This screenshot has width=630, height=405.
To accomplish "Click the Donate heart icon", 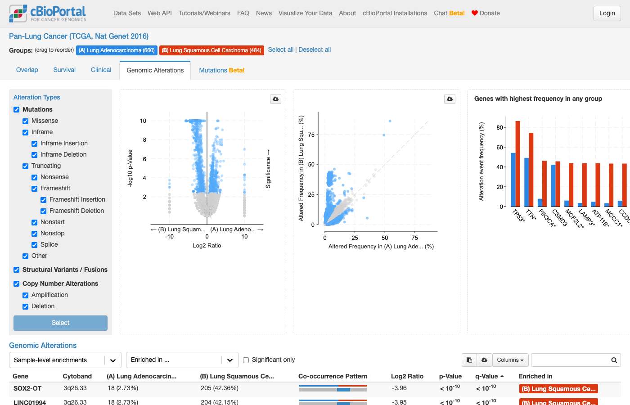I will point(474,13).
